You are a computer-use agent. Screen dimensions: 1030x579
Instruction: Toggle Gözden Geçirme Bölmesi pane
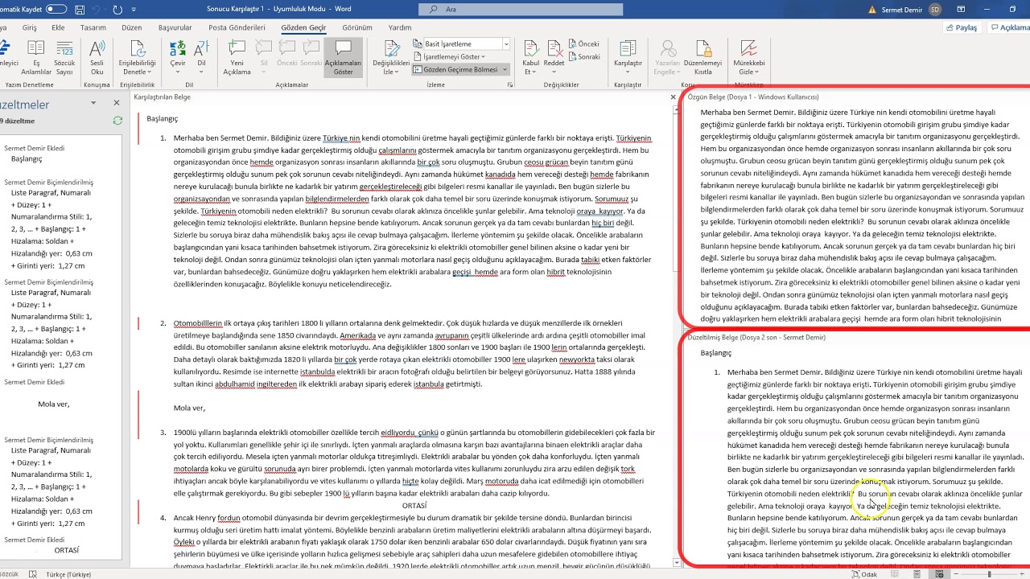[x=455, y=69]
